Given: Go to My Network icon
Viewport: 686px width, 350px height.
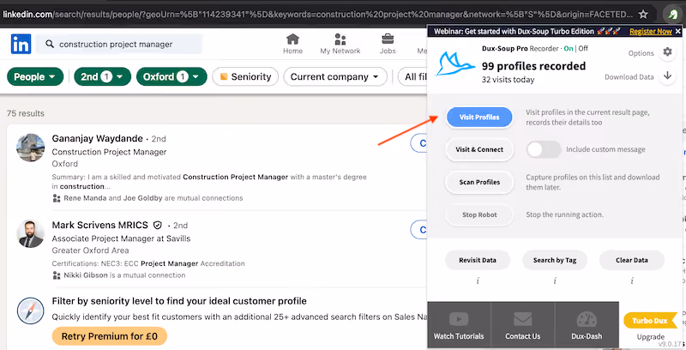Looking at the screenshot, I should pyautogui.click(x=340, y=39).
